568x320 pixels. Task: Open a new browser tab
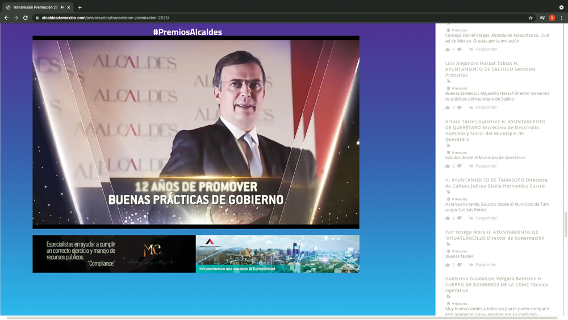pos(80,7)
